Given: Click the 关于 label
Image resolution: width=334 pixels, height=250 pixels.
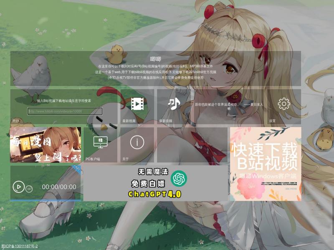Looking at the screenshot, I should (x=126, y=159).
